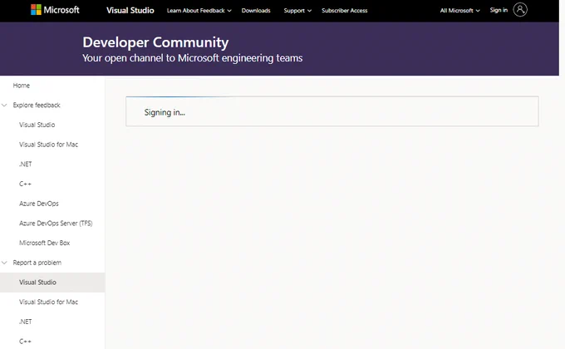565x349 pixels.
Task: Click the Microsoft logo
Action: click(55, 10)
